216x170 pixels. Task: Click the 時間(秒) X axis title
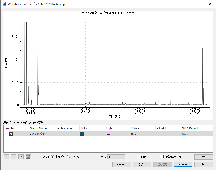point(114,117)
